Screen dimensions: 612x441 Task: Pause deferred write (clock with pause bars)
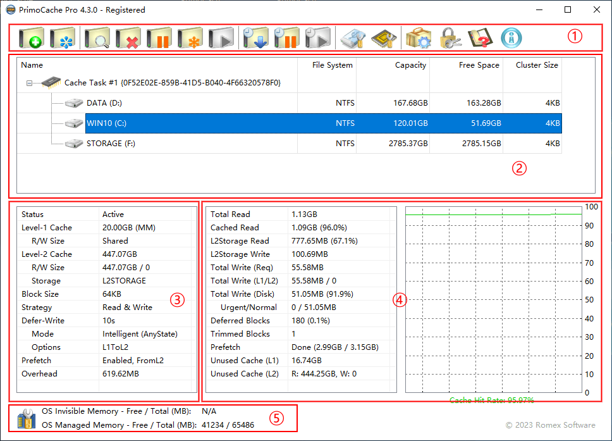[287, 38]
